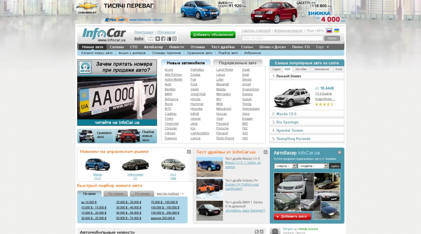
Task: Open Mazda CX-5 test-drive photo
Action: [209, 167]
